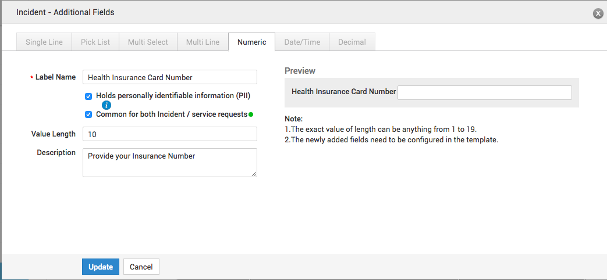Click the Update button

tap(101, 267)
